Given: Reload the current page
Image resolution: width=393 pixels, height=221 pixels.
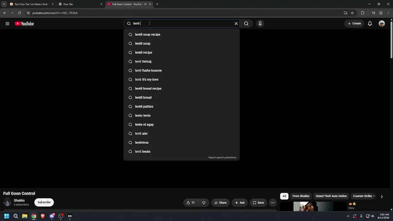Looking at the screenshot, I should [x=19, y=13].
